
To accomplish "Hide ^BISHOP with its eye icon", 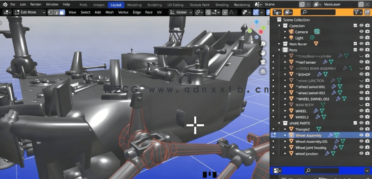I will 361,74.
